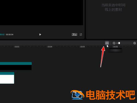This screenshot has width=137, height=103.
Task: Click the 电脑技术吧 watermark logo
Action: (103, 95)
